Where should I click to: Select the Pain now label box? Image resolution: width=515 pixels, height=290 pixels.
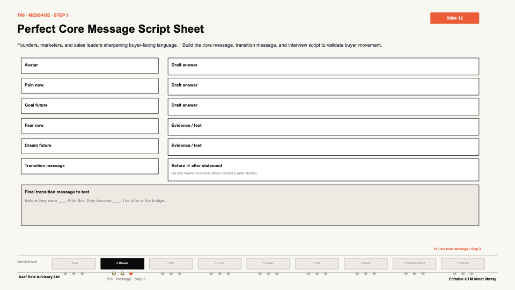pos(90,86)
